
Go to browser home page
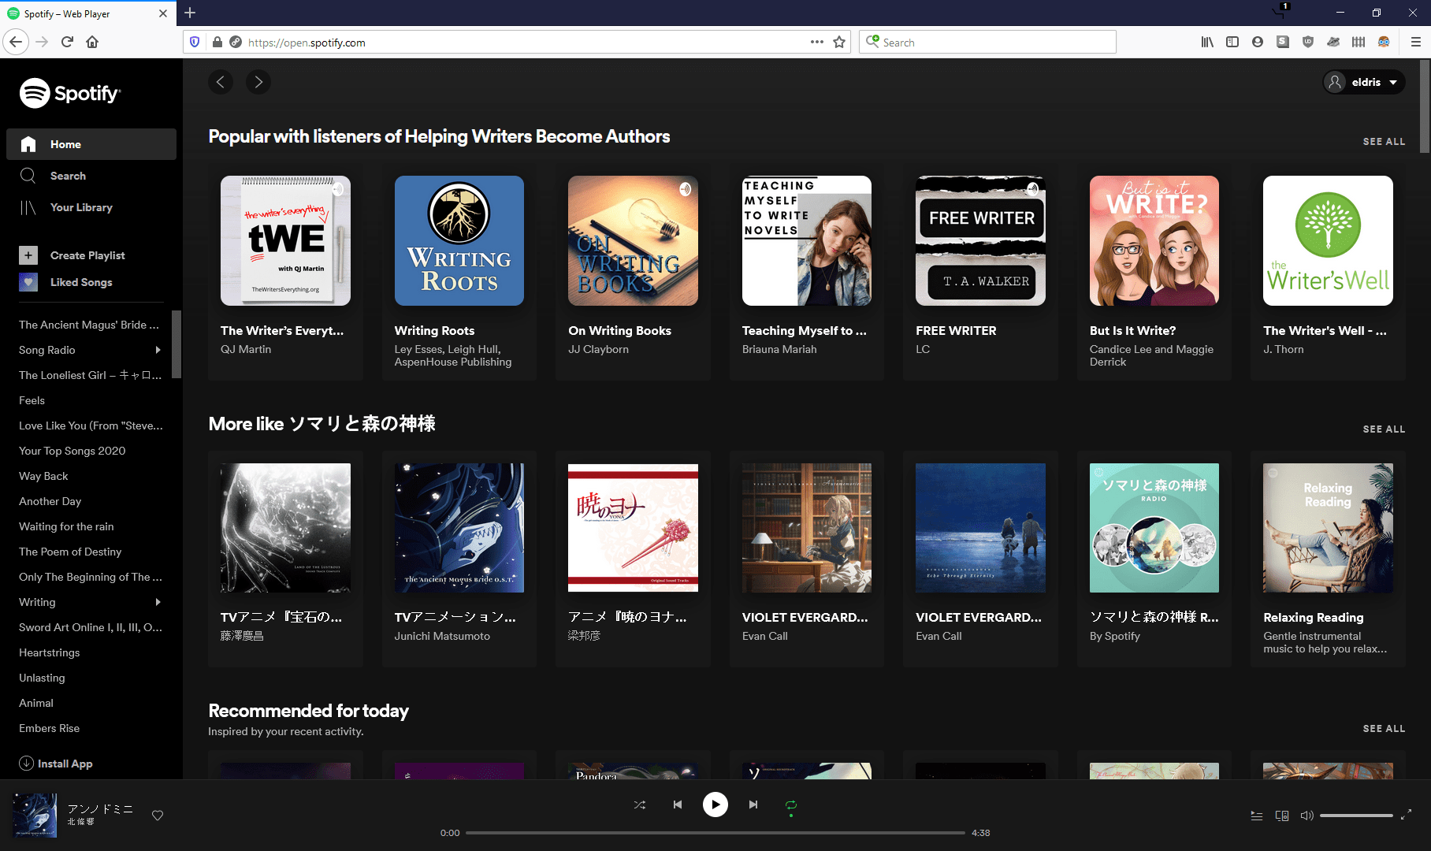click(92, 42)
